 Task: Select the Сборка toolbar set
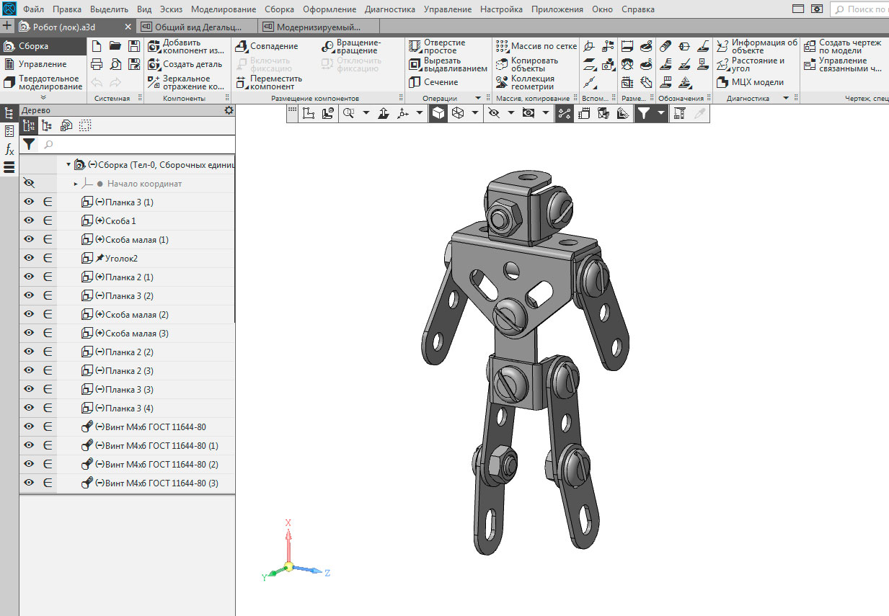[42, 46]
